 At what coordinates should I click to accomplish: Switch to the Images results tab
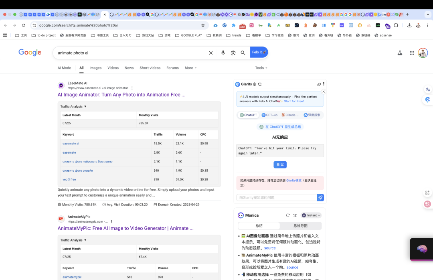point(95,68)
